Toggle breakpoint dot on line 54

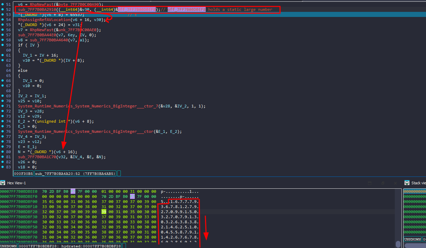[x=3, y=20]
